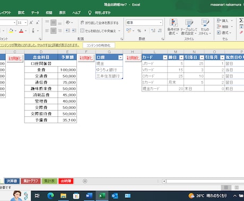Open Conditional Formatting (条件付き書式)
The height and width of the screenshot is (201, 244).
pos(173,27)
